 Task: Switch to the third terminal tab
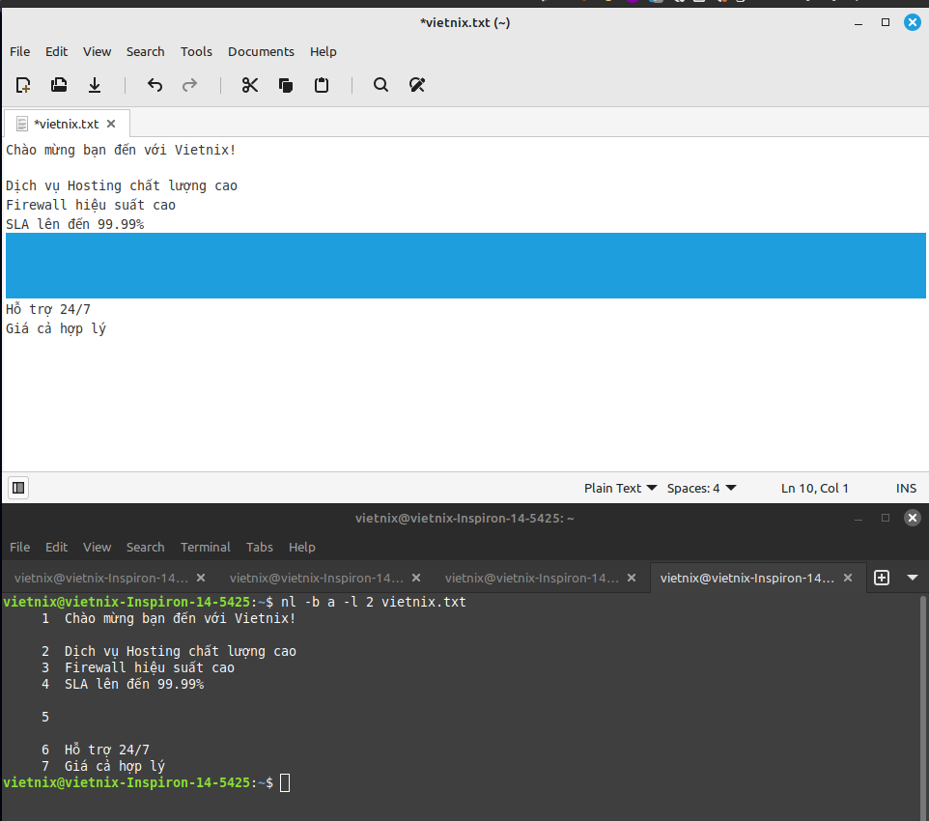tap(531, 578)
